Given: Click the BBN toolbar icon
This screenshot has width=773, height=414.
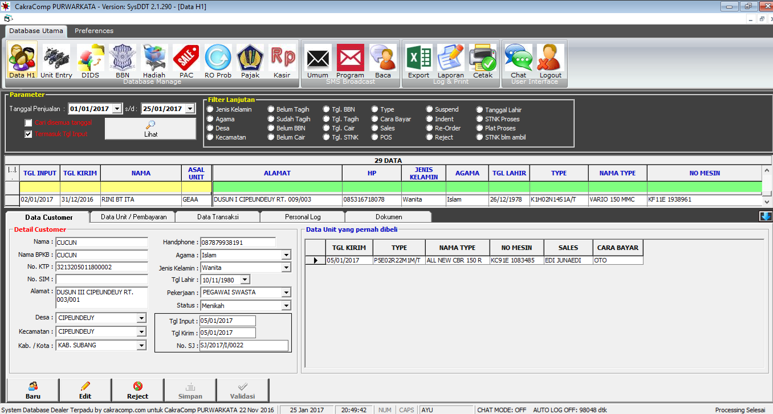Looking at the screenshot, I should pos(122,62).
